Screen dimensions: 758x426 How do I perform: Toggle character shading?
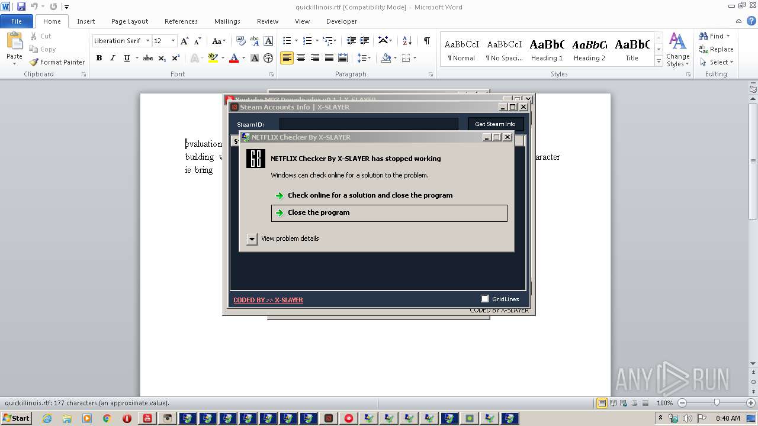point(255,58)
